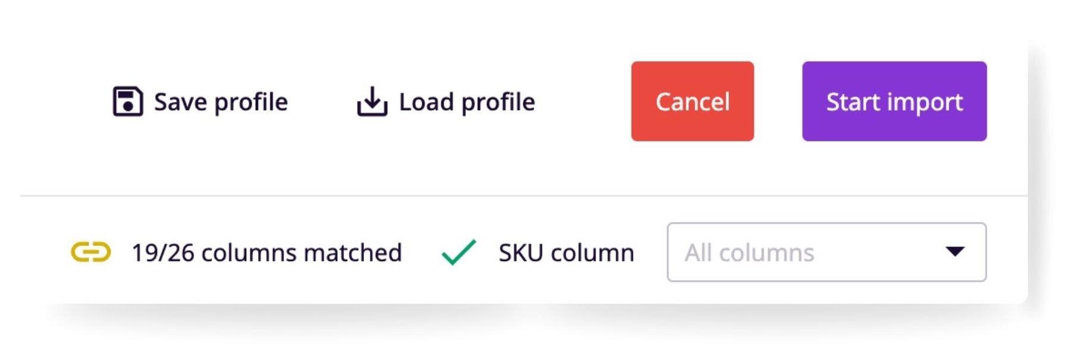Click the black triangle in the column filter
This screenshot has height=362, width=1076.
955,251
